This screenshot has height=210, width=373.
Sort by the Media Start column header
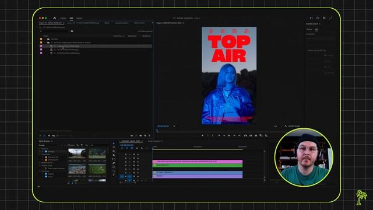point(132,36)
